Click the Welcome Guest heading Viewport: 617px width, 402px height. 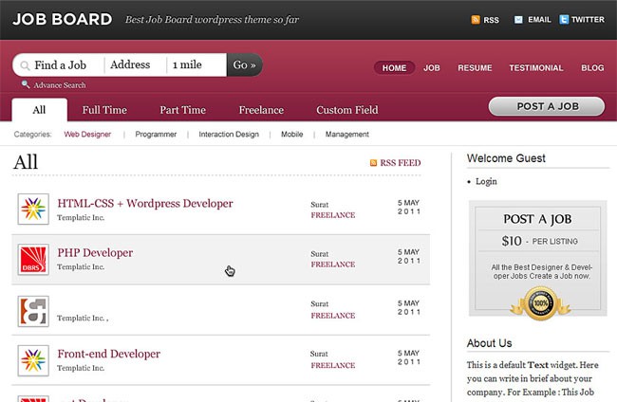(x=506, y=158)
